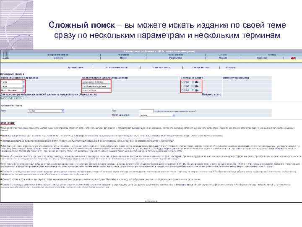302x227 pixels.
Task: Open the Помощь link
Action: [x=272, y=55]
